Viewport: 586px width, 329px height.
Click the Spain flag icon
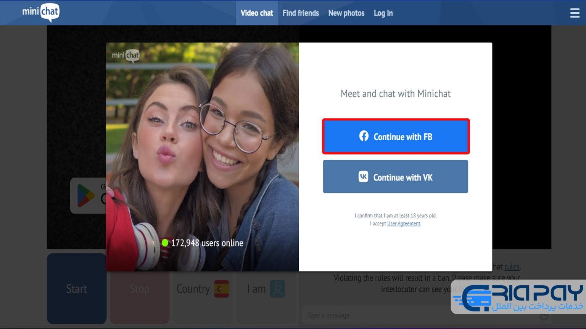[221, 289]
